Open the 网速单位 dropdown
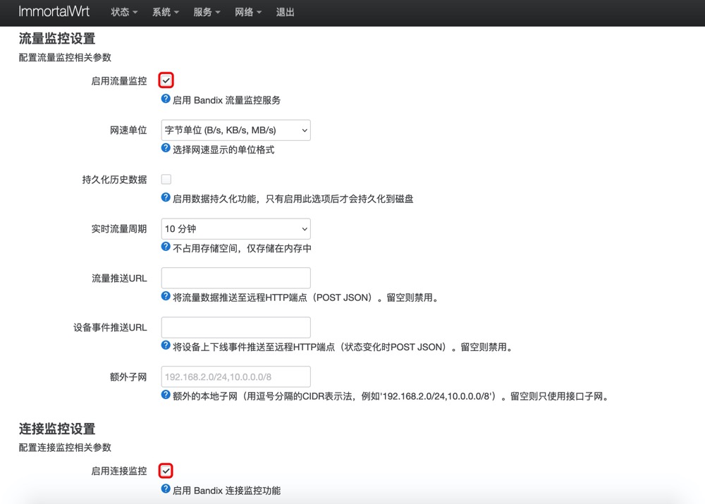 tap(235, 130)
